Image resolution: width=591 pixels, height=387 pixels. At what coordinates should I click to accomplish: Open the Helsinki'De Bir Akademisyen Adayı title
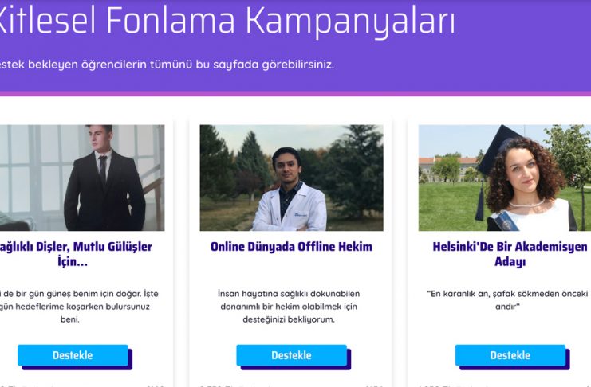[510, 254]
